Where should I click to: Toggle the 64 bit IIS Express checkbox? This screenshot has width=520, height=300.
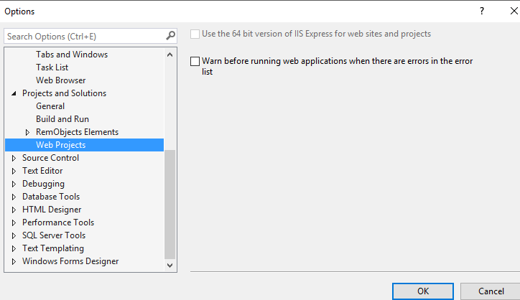tap(195, 34)
